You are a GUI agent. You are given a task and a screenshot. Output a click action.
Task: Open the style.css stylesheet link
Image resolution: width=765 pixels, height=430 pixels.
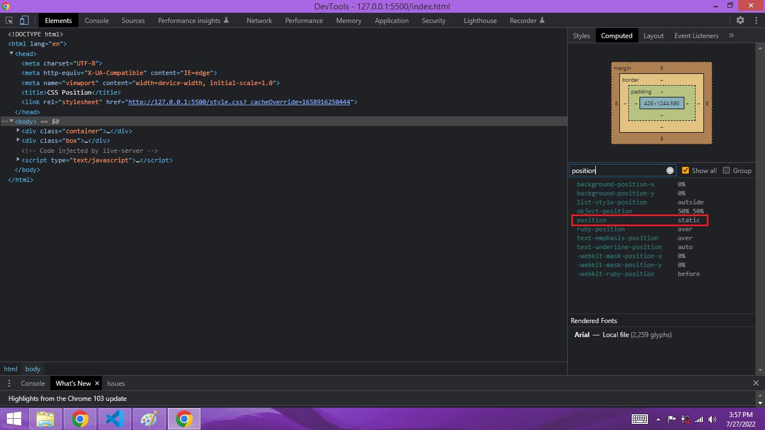[x=239, y=102]
